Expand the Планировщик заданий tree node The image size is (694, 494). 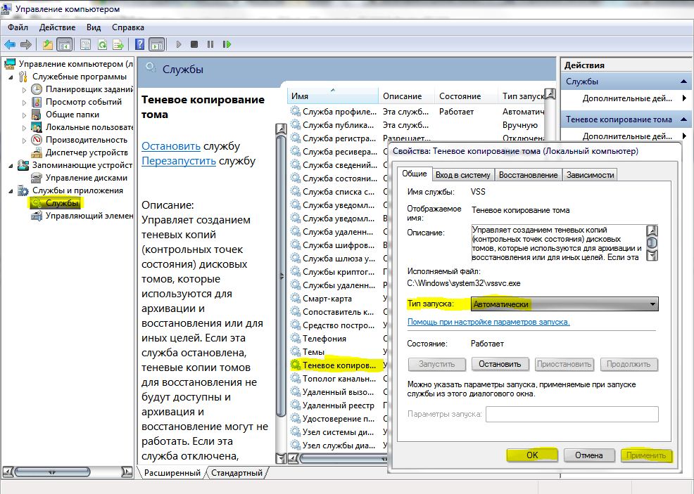(x=25, y=89)
